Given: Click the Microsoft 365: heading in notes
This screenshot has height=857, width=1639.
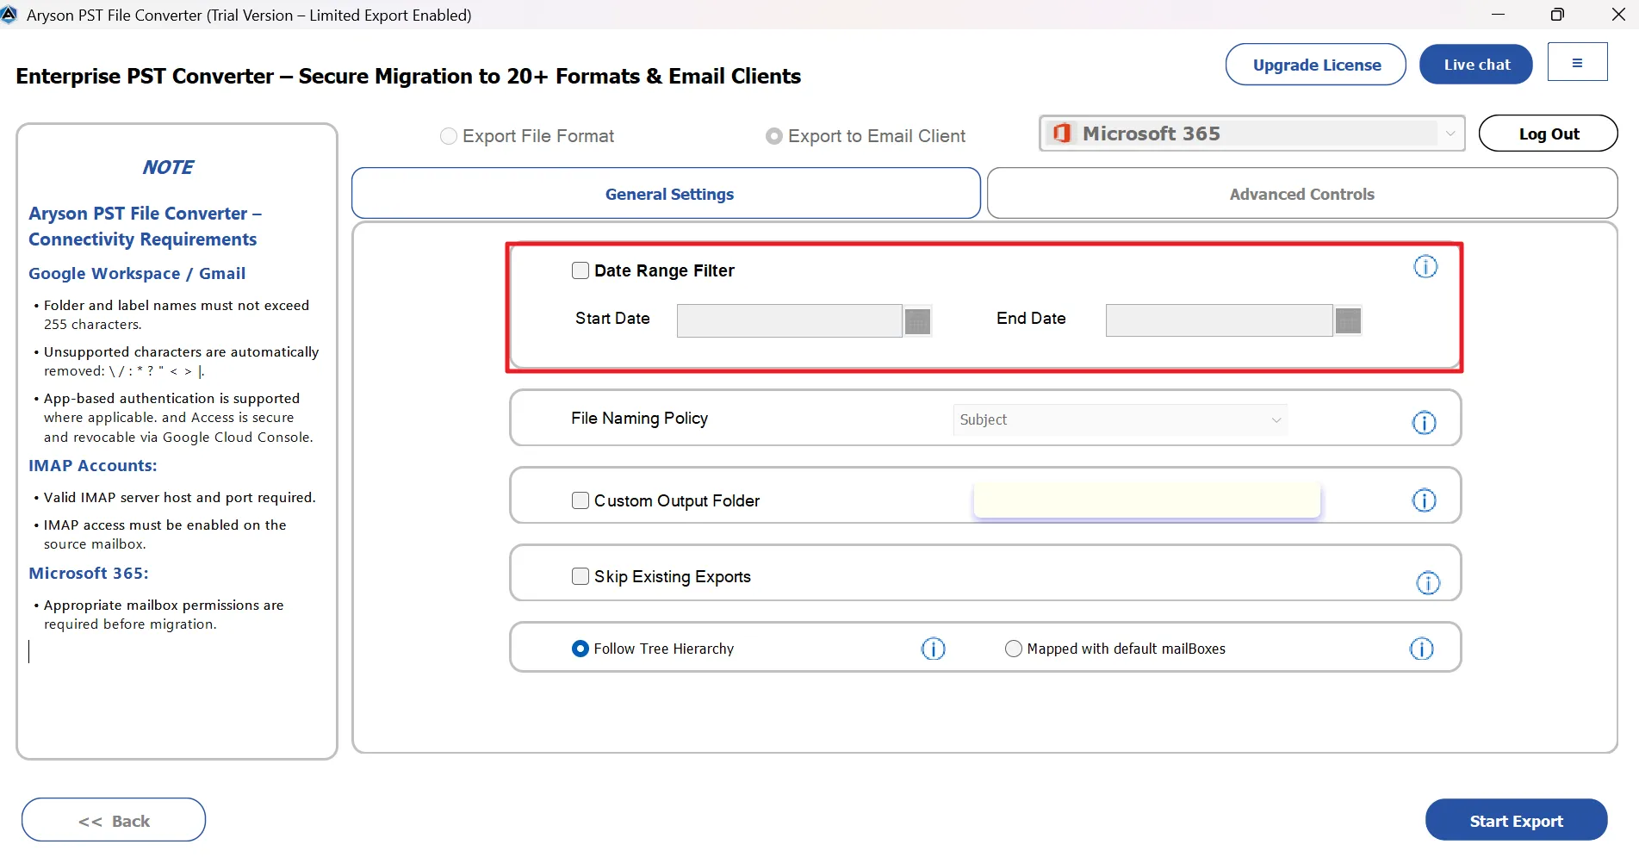Looking at the screenshot, I should (89, 573).
